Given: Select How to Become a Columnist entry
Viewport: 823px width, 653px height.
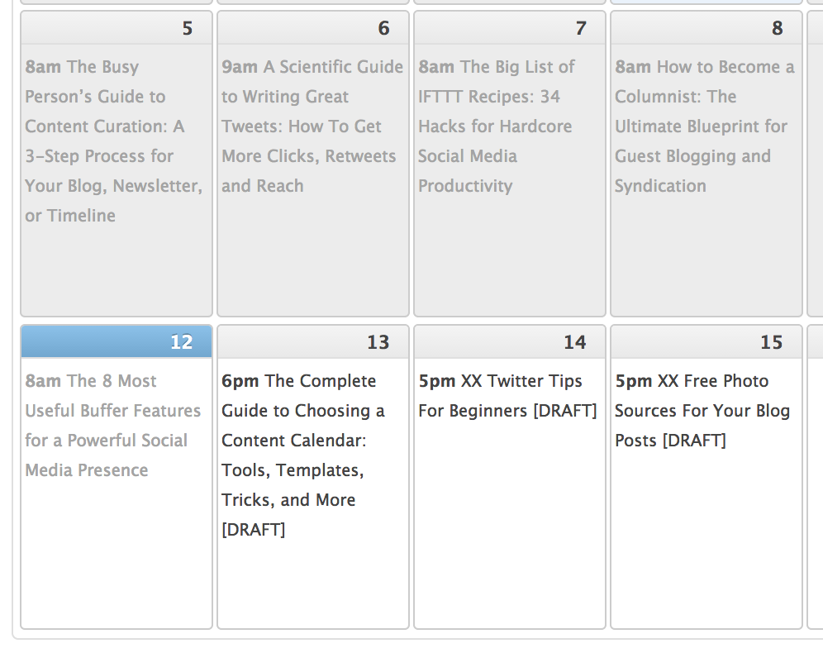Looking at the screenshot, I should (704, 126).
